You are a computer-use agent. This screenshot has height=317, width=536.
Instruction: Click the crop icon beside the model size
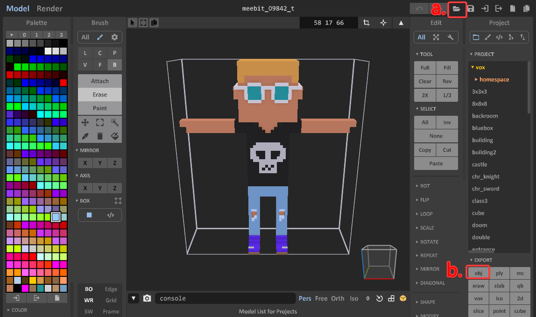[x=367, y=23]
